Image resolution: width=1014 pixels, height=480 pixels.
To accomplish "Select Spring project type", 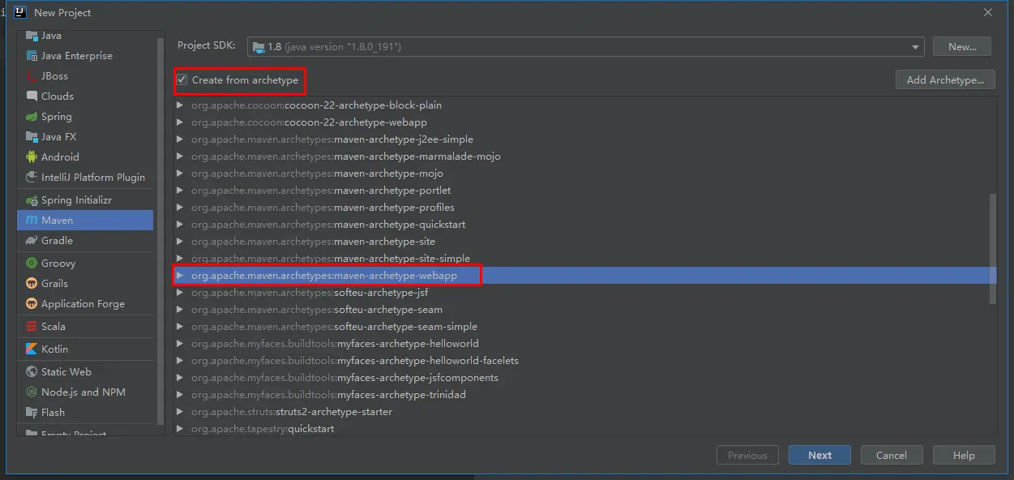I will click(85, 117).
